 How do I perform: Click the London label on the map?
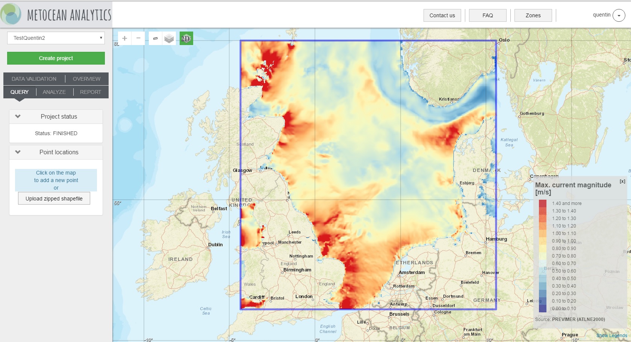tap(304, 297)
